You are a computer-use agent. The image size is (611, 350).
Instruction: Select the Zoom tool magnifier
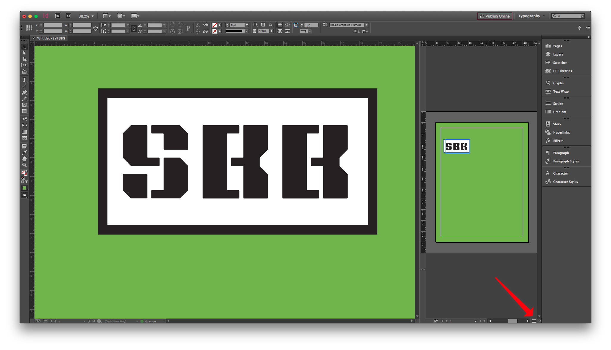pyautogui.click(x=24, y=165)
